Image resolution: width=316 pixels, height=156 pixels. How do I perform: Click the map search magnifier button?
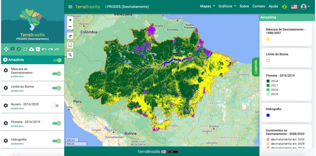[x=70, y=54]
